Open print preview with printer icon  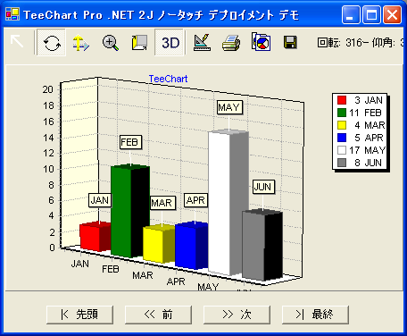[231, 42]
